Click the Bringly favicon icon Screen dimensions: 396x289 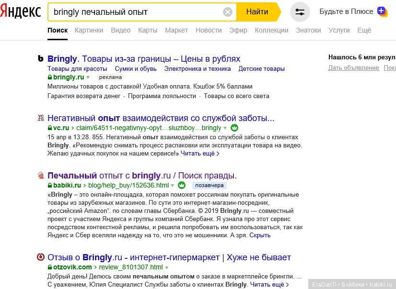pos(41,59)
